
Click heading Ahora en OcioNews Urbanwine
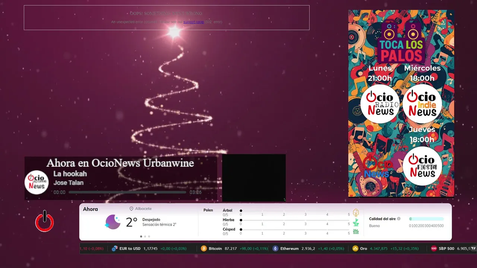120,163
